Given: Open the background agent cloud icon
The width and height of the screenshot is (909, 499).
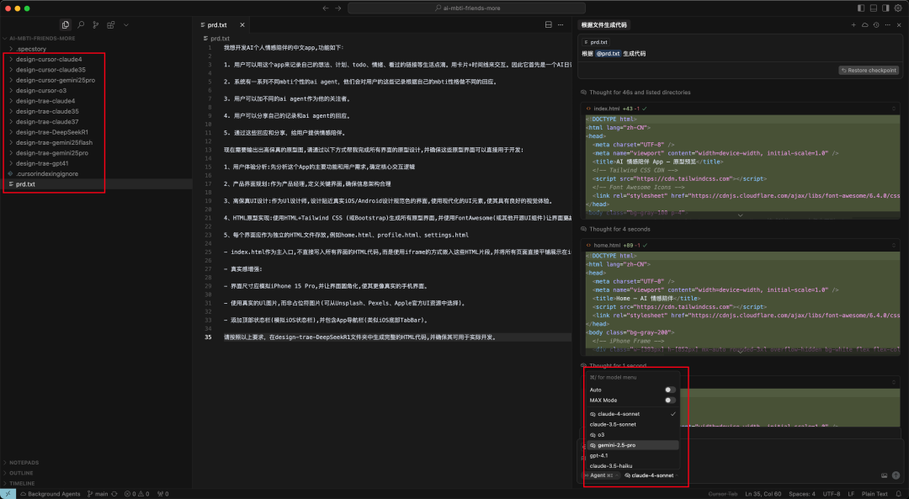Looking at the screenshot, I should pos(865,25).
